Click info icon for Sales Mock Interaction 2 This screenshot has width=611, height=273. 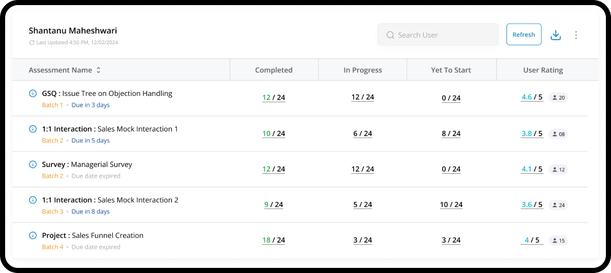[33, 200]
